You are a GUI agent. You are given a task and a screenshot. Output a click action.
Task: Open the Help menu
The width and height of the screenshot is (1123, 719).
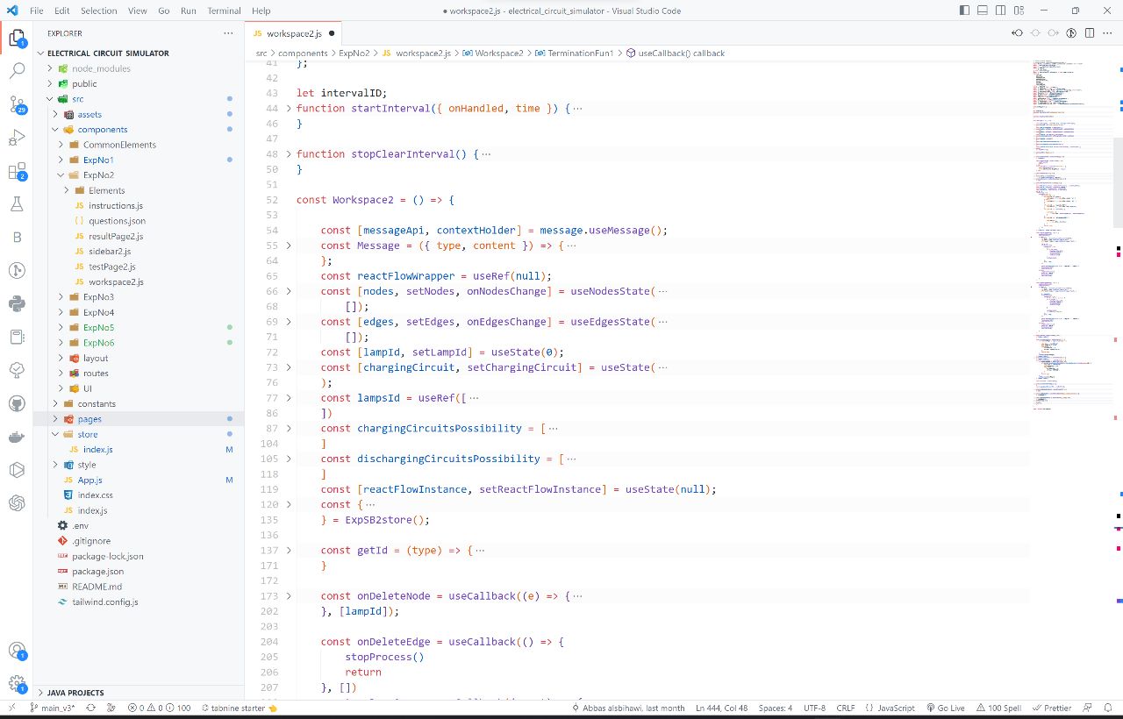pos(261,11)
